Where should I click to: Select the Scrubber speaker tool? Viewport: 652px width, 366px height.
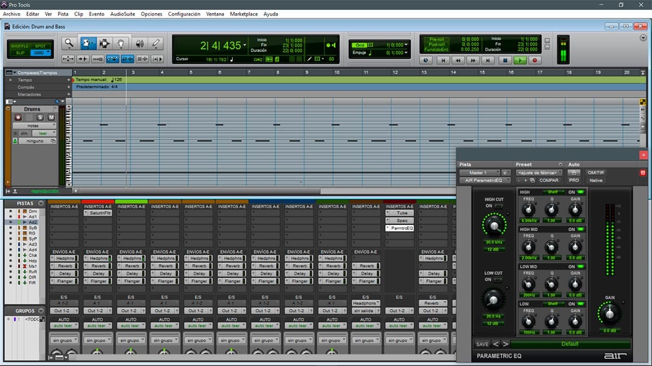point(139,43)
